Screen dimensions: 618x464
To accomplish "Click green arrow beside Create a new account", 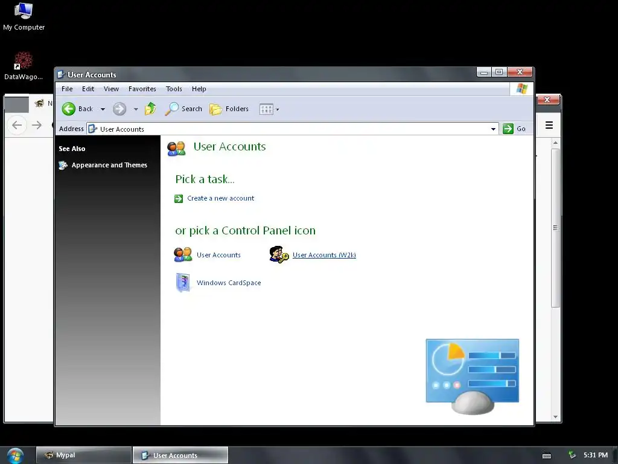I will point(179,198).
